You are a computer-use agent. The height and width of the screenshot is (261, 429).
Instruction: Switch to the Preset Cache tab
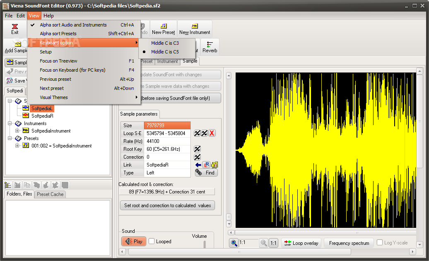coord(50,194)
